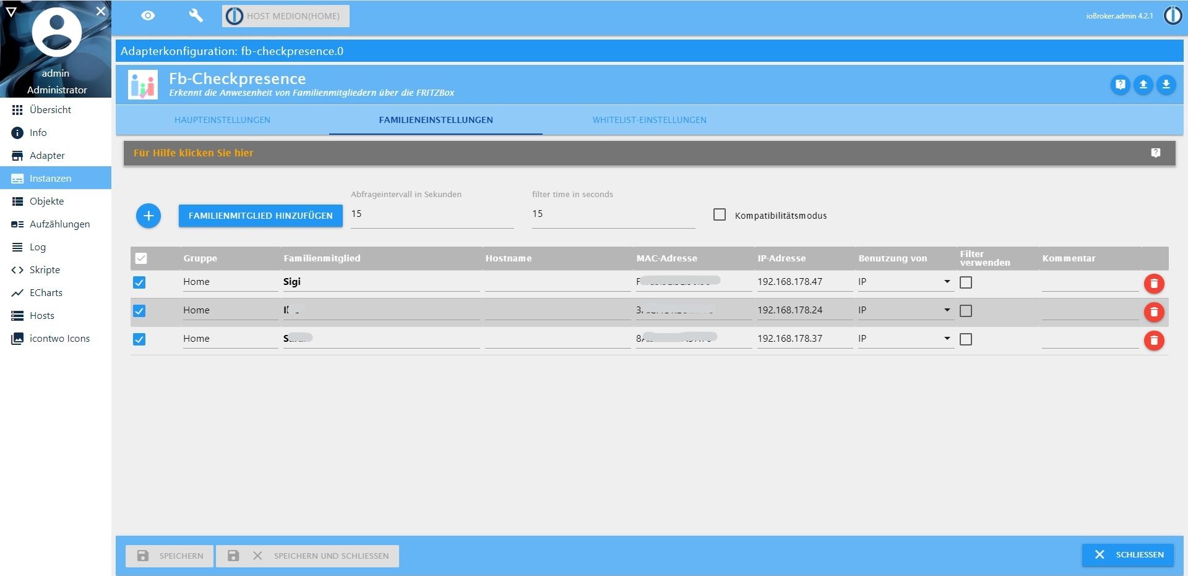The image size is (1188, 576).
Task: Open Benutzung von dropdown for 192.168.178.37
Action: (x=905, y=339)
